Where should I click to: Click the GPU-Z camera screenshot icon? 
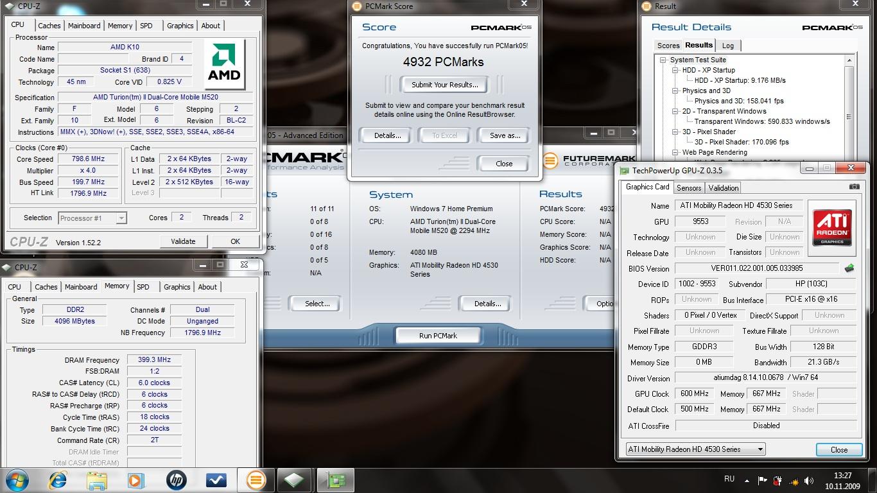click(854, 187)
